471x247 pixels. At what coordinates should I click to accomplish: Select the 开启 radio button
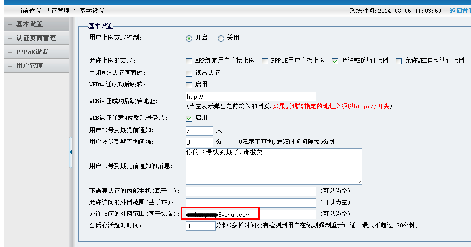tap(189, 38)
